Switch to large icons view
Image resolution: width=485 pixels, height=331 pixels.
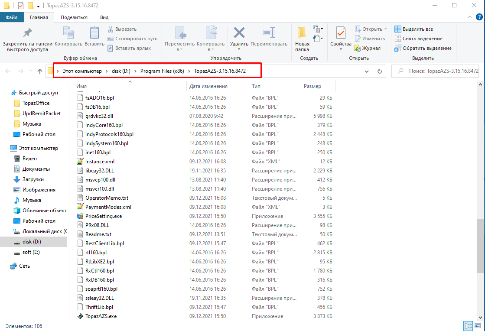point(478,326)
